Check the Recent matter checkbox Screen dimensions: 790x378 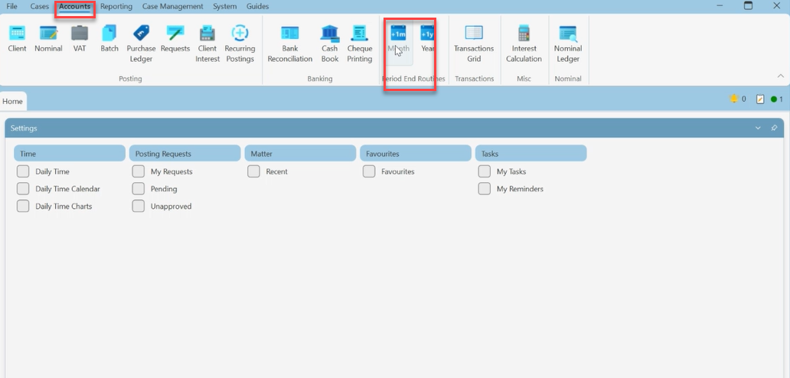[x=253, y=171]
